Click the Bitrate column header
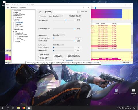138x110 pixels. pos(114,23)
